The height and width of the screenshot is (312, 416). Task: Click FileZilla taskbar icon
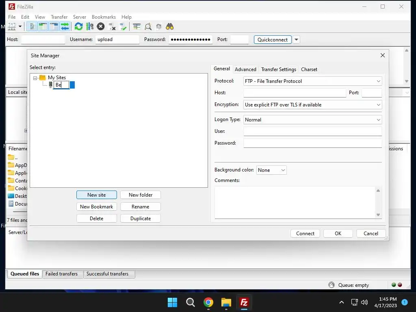244,302
